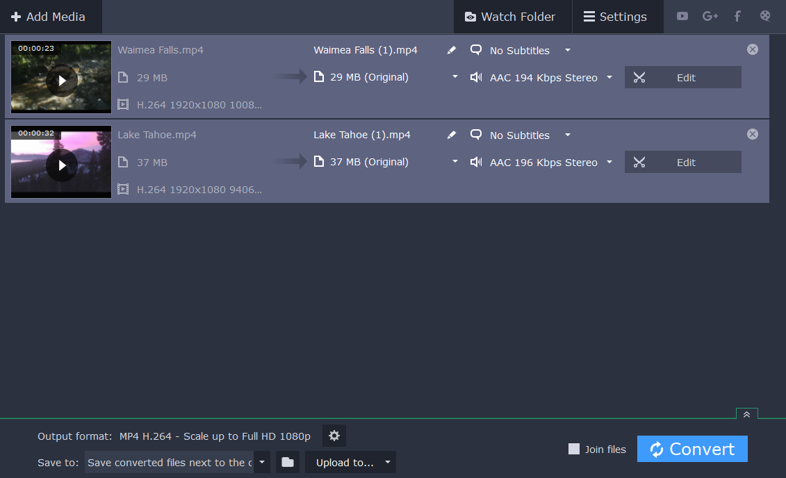Click the Add Media button
This screenshot has height=478, width=786.
pos(49,17)
